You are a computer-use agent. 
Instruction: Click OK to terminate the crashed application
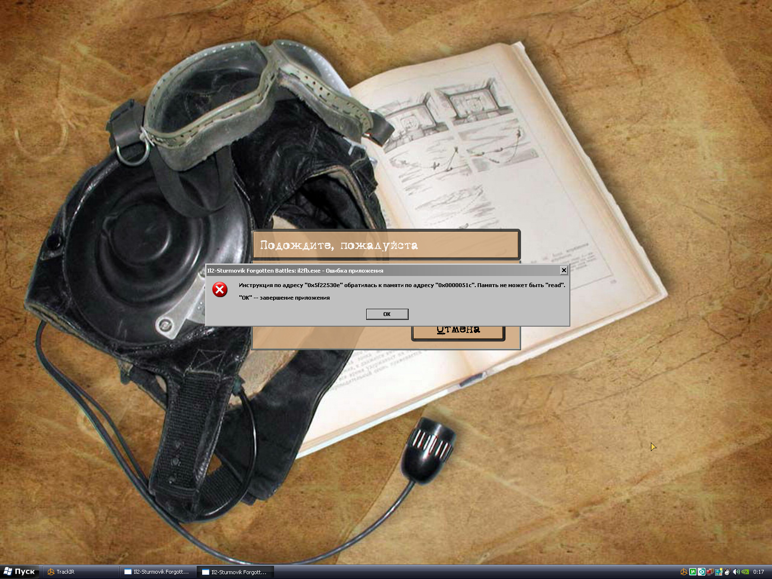[x=387, y=314]
